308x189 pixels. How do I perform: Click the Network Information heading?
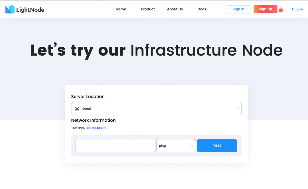[93, 120]
